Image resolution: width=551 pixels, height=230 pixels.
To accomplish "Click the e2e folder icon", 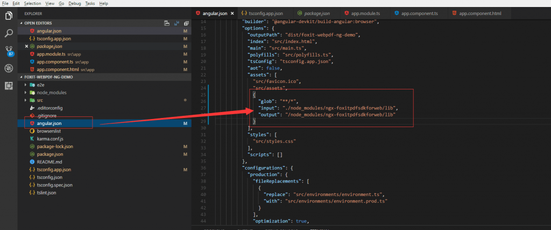I will point(32,85).
